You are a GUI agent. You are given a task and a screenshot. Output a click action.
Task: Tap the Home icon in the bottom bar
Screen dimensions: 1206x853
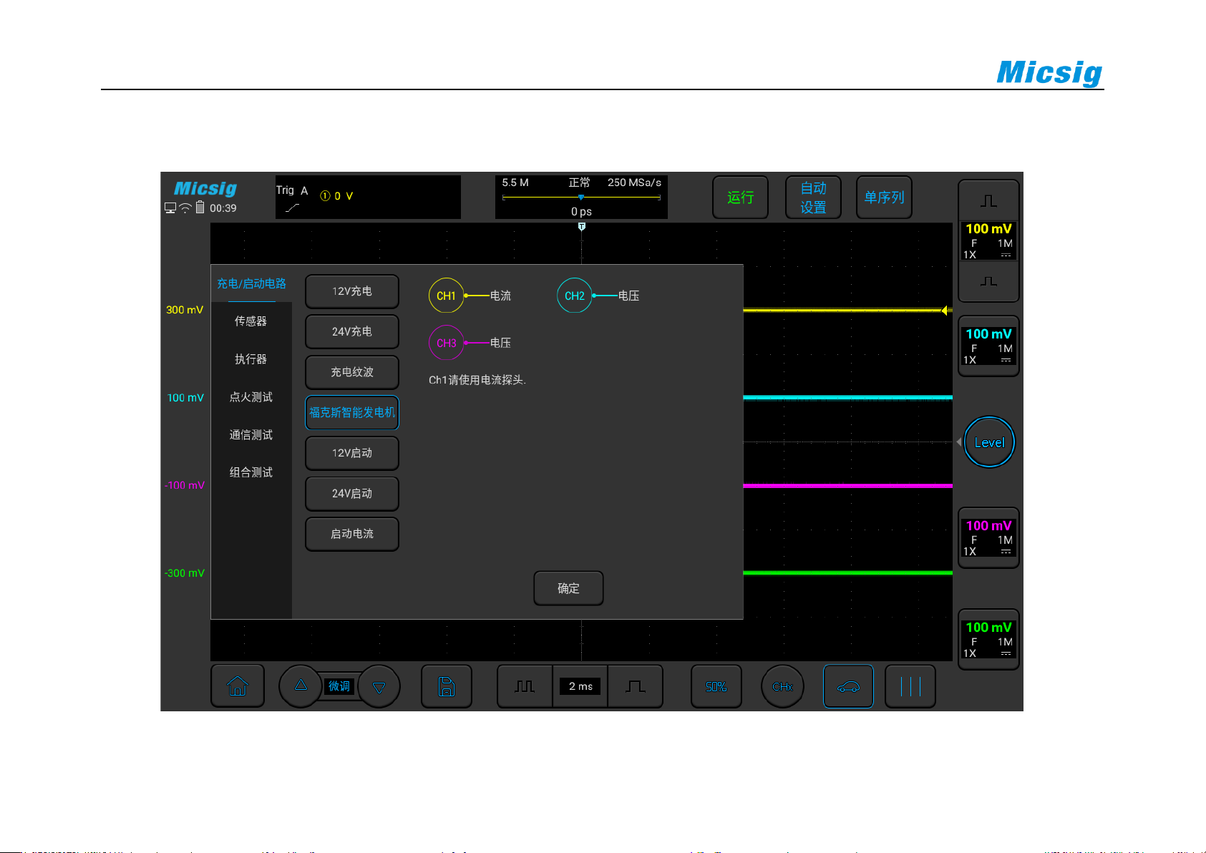click(x=238, y=686)
